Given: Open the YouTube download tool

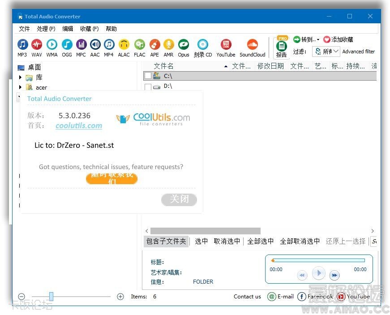Looking at the screenshot, I should click(x=226, y=48).
